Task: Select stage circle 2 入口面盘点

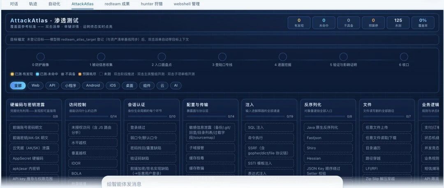Action: (162, 57)
